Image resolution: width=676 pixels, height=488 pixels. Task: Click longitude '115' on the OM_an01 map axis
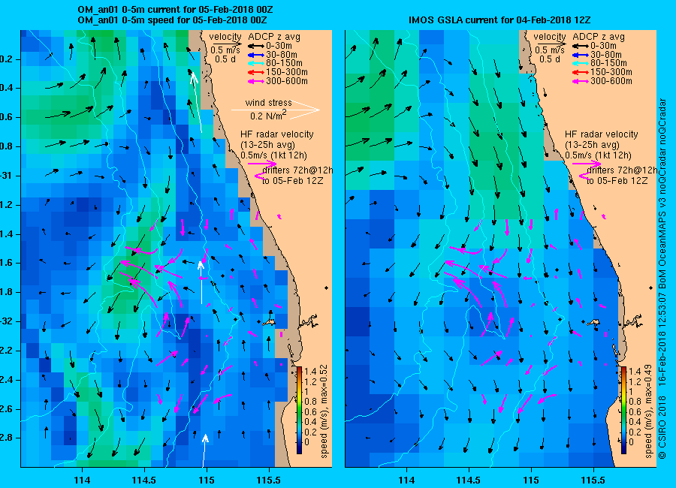click(207, 480)
